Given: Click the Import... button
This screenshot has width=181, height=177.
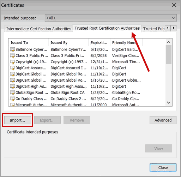Looking at the screenshot, I should 18,120.
